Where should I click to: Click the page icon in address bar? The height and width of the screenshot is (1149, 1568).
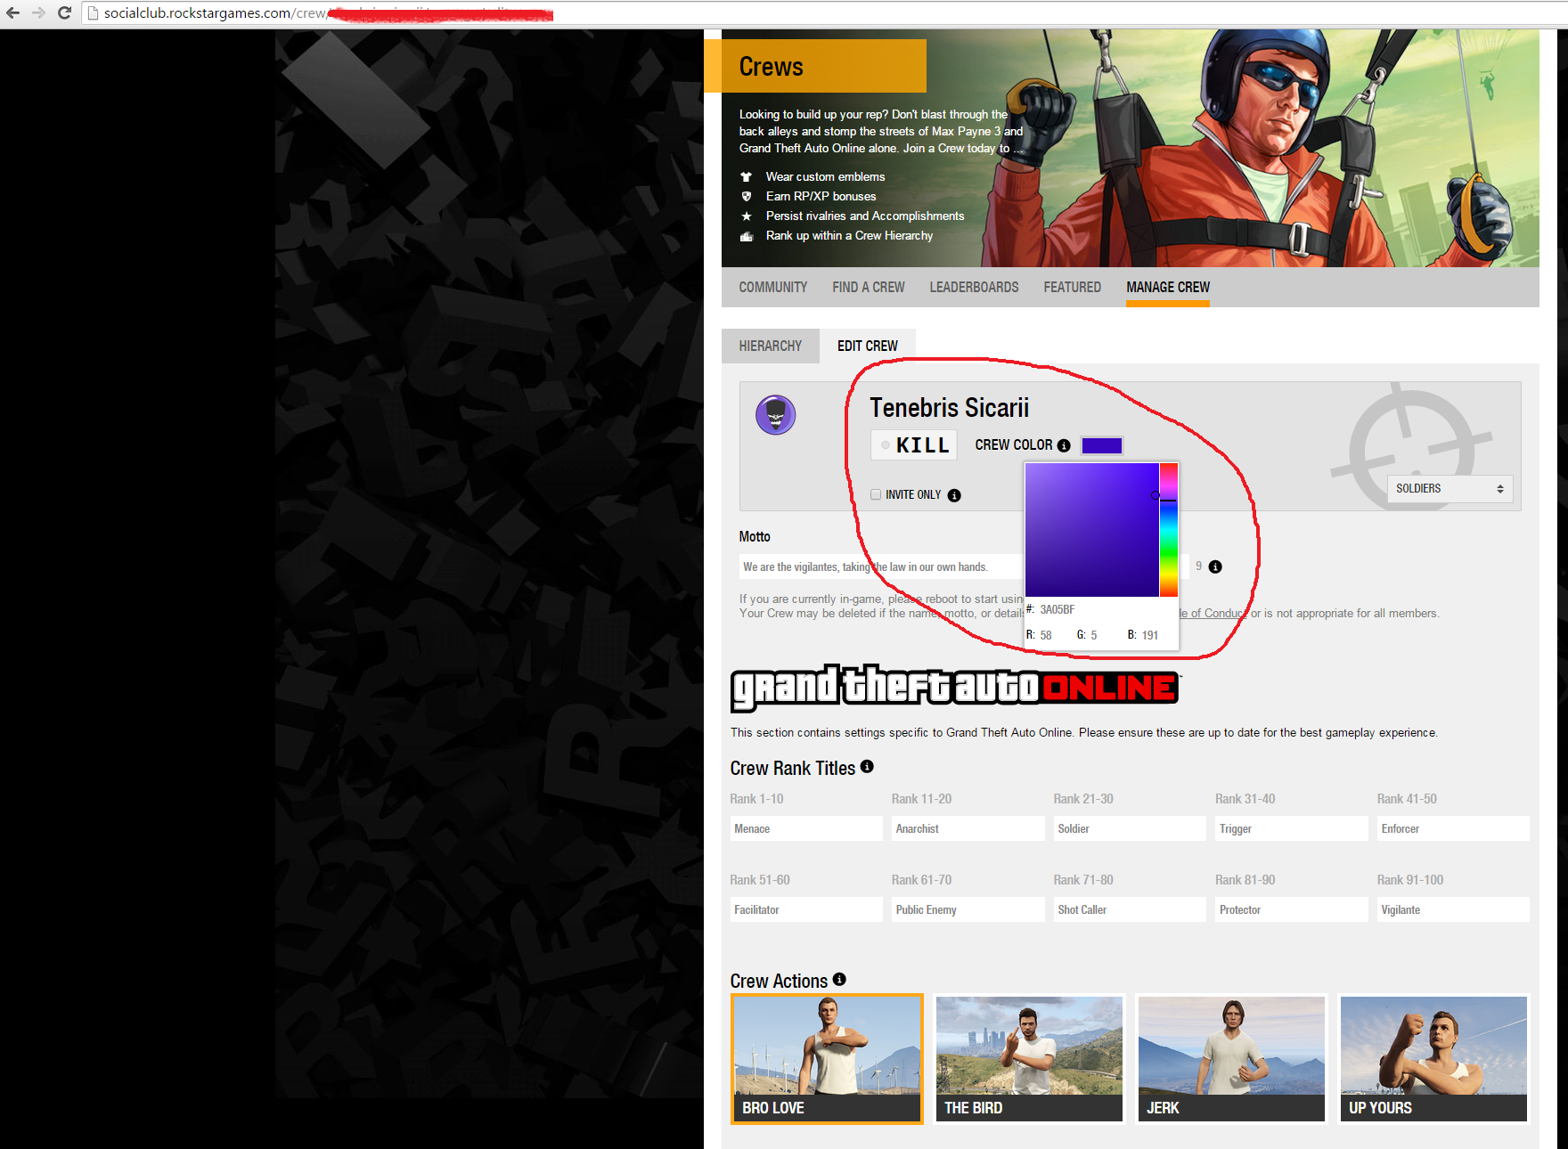[x=93, y=13]
